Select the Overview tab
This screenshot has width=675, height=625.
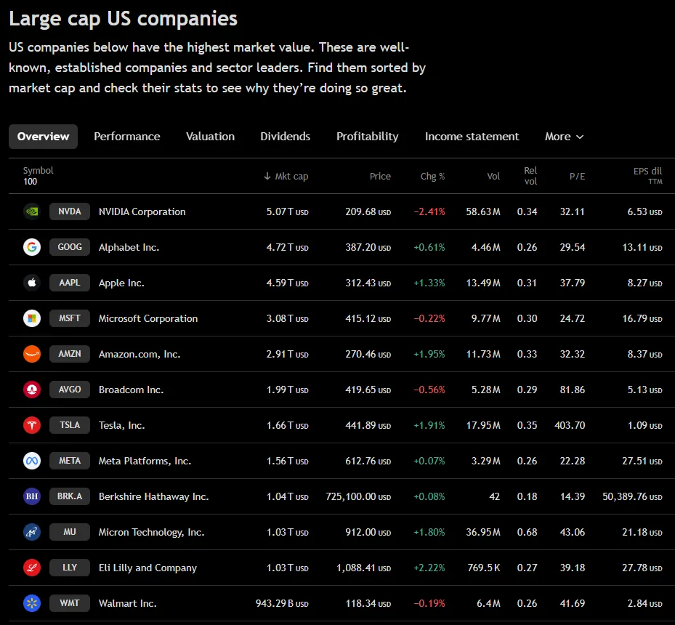click(43, 137)
